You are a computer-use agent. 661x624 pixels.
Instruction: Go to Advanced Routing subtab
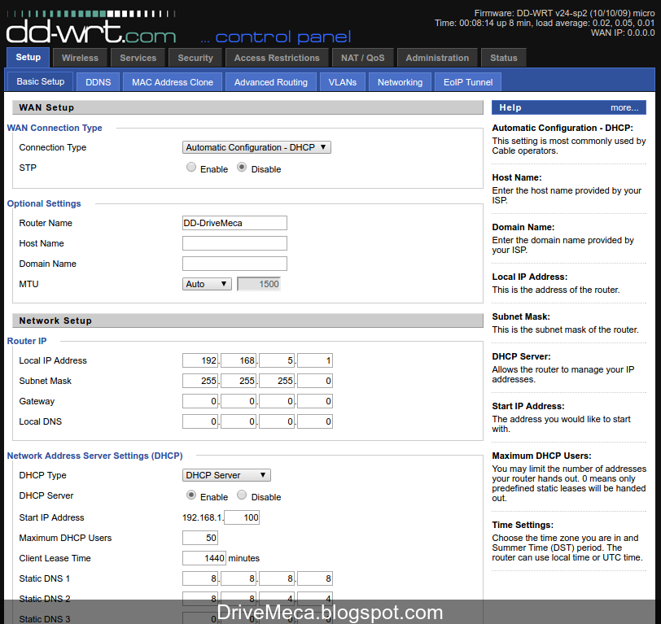(270, 82)
